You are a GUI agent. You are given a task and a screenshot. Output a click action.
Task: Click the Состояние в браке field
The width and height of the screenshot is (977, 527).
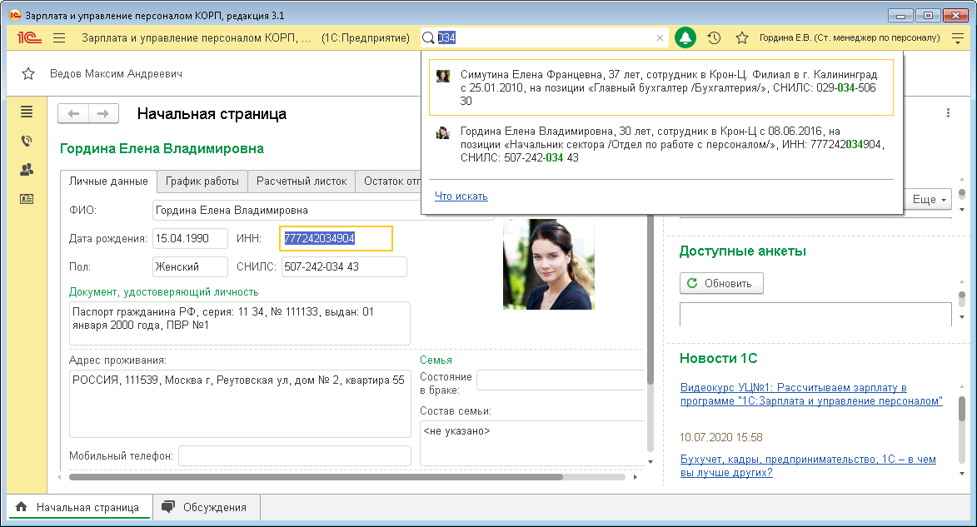point(561,380)
